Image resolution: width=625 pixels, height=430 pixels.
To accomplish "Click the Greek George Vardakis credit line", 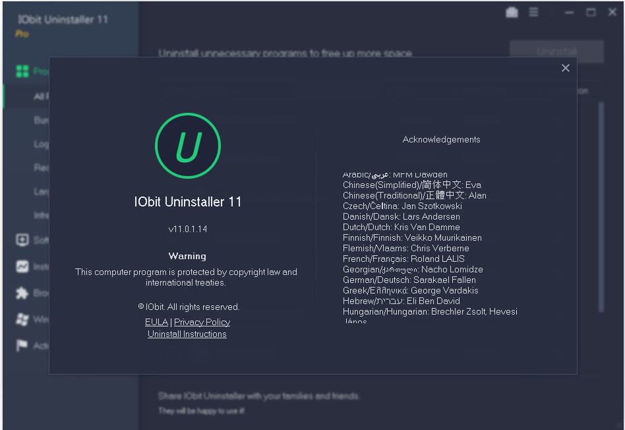I will tap(411, 290).
